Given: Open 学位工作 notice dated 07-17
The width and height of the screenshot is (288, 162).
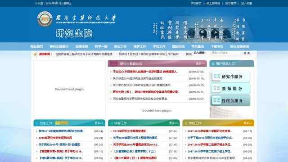Looking at the screenshot, I should point(209,131).
